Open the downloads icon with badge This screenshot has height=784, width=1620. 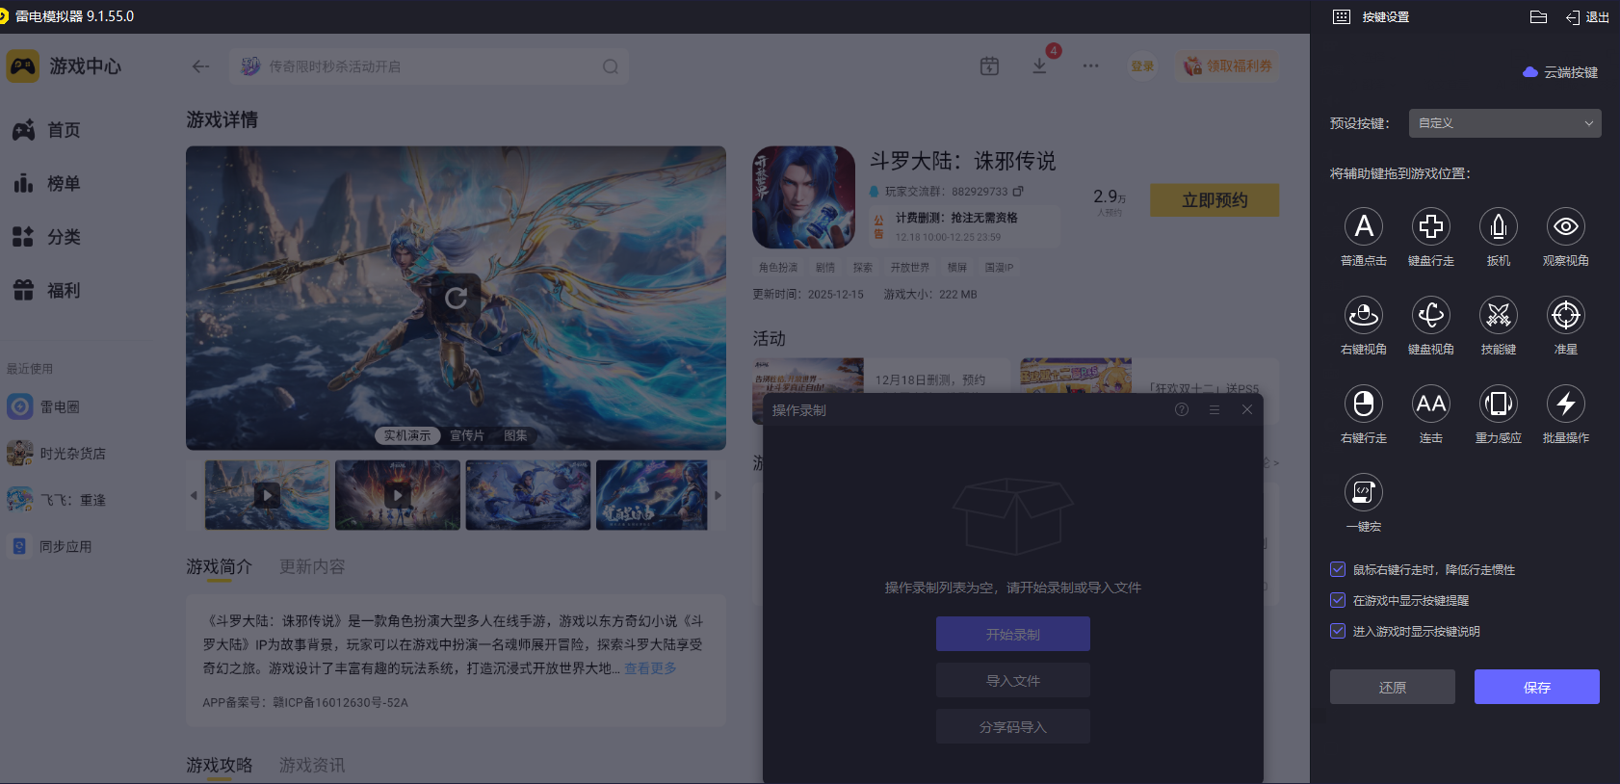pyautogui.click(x=1040, y=65)
